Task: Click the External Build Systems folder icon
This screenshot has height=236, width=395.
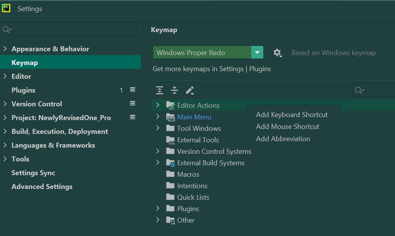Action: [x=170, y=163]
